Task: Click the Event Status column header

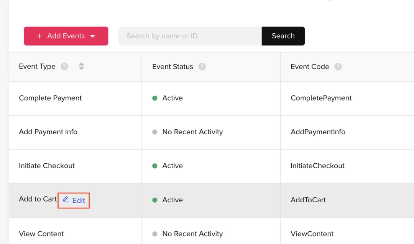Action: (x=172, y=67)
